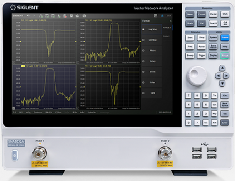Push the Sweep stimulus key

click(190, 56)
